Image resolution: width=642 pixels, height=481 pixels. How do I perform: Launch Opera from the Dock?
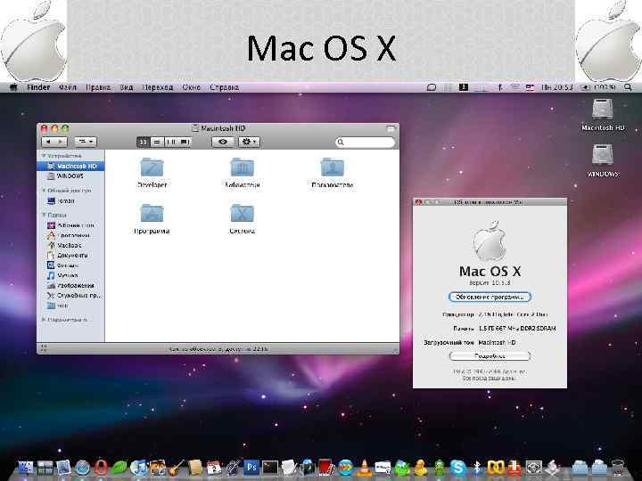[x=101, y=468]
